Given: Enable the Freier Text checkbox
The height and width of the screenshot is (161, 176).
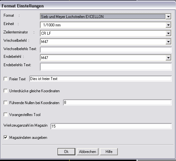Looking at the screenshot, I should tap(5, 79).
